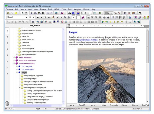Image resolution: width=154 pixels, height=114 pixels.
Task: Click the Zoom out magnifier icon
Action: coord(115,13)
